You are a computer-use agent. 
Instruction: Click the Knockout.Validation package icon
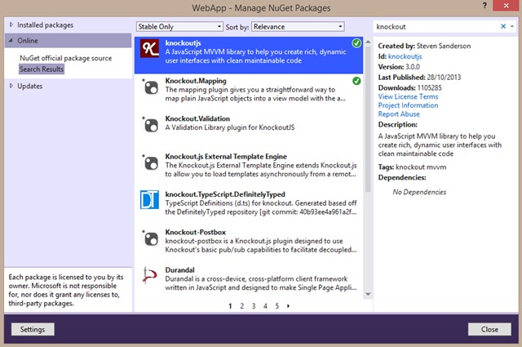click(150, 124)
